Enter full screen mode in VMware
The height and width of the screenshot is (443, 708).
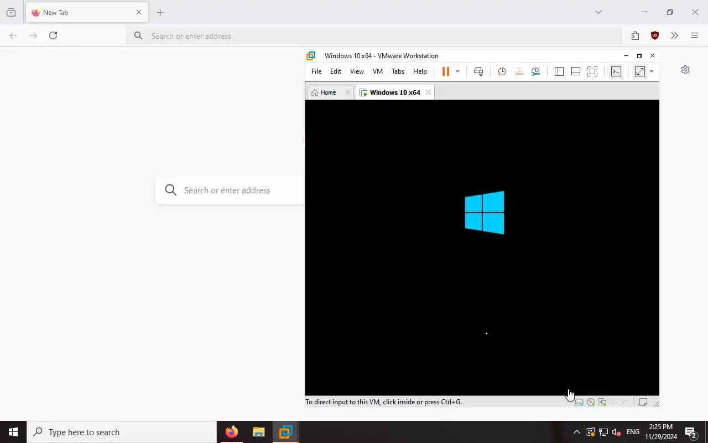[x=592, y=71]
